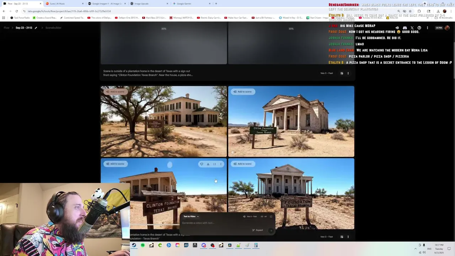Viewport: 455px width, 256px height.
Task: Favorite the wooden sign video with heart icon
Action: [x=202, y=164]
